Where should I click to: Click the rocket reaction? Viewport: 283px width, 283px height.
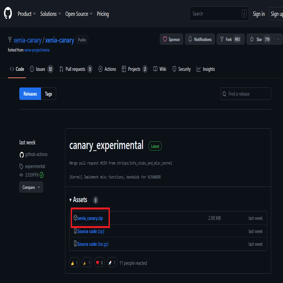point(112,262)
